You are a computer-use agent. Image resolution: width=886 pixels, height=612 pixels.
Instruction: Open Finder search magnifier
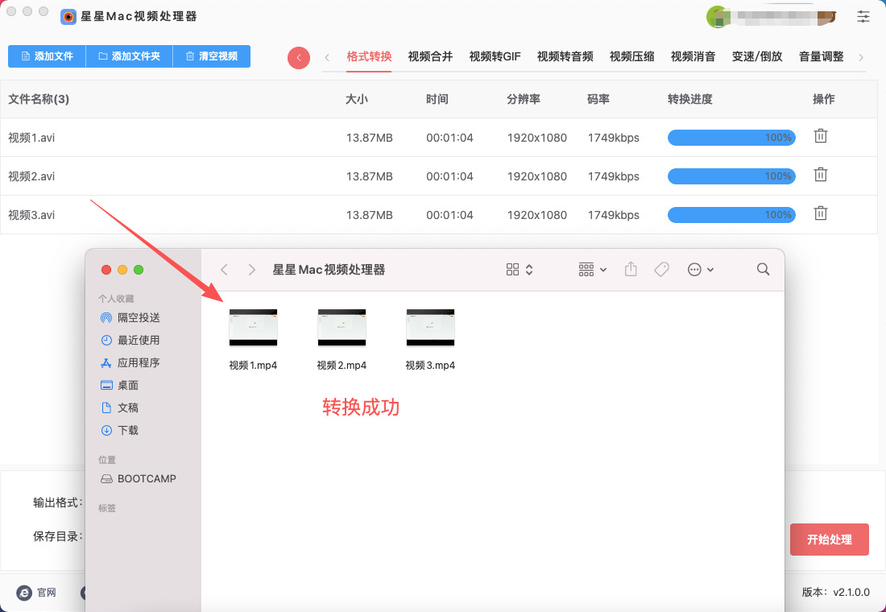pyautogui.click(x=763, y=270)
